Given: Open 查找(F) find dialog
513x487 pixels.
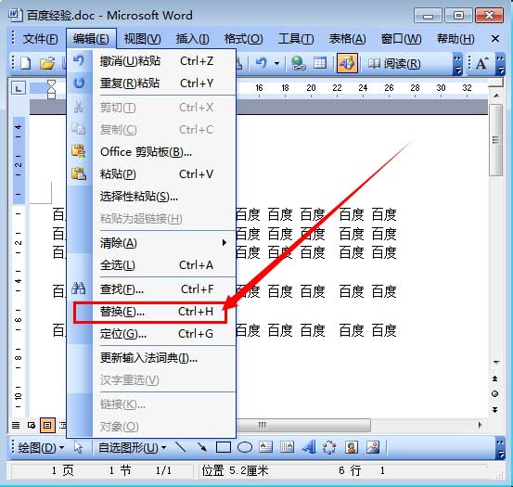Looking at the screenshot, I should (x=151, y=289).
